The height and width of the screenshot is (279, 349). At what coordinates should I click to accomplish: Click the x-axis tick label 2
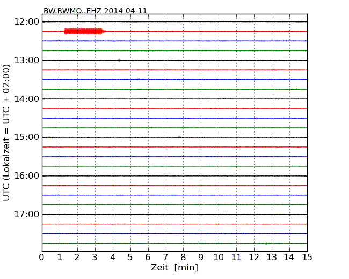coord(77,258)
